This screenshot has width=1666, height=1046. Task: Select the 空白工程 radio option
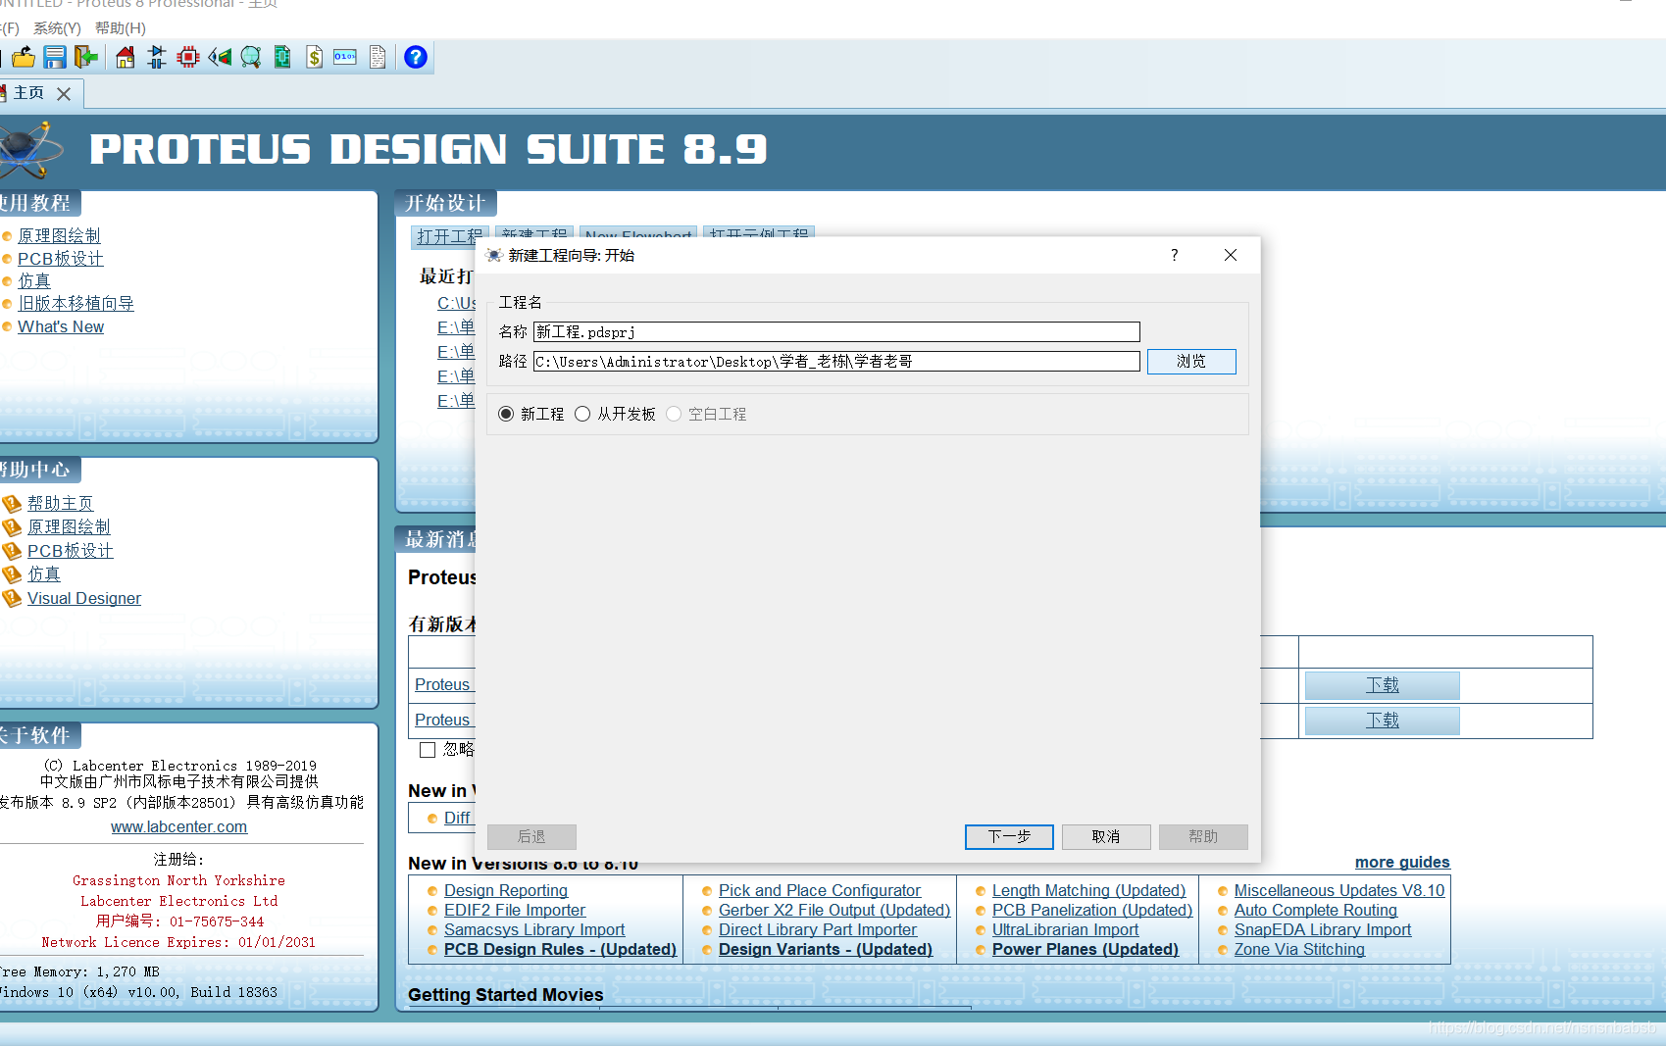[x=674, y=414]
